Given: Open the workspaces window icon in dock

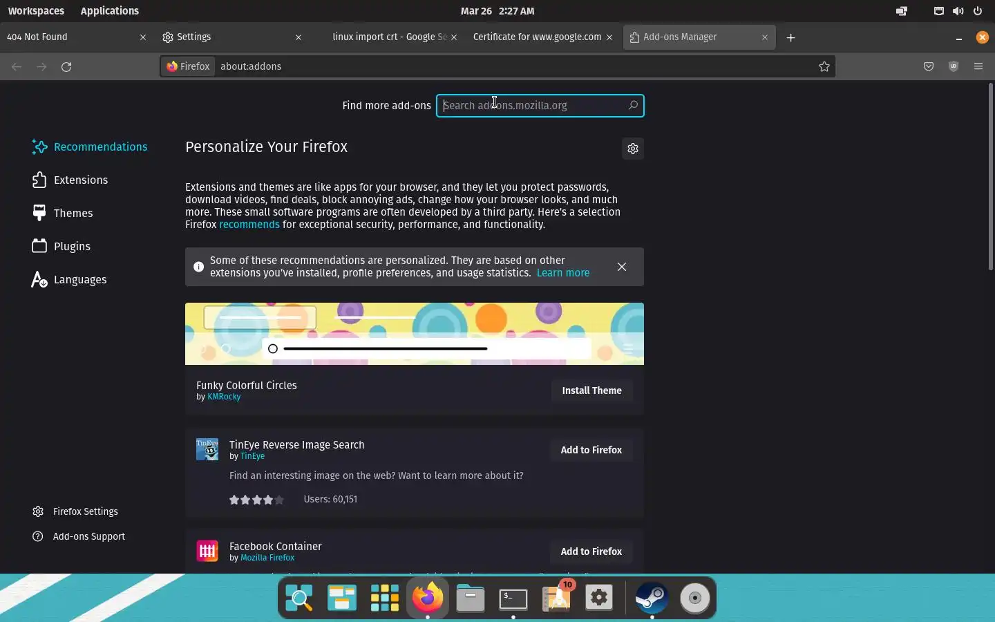Looking at the screenshot, I should tap(342, 598).
